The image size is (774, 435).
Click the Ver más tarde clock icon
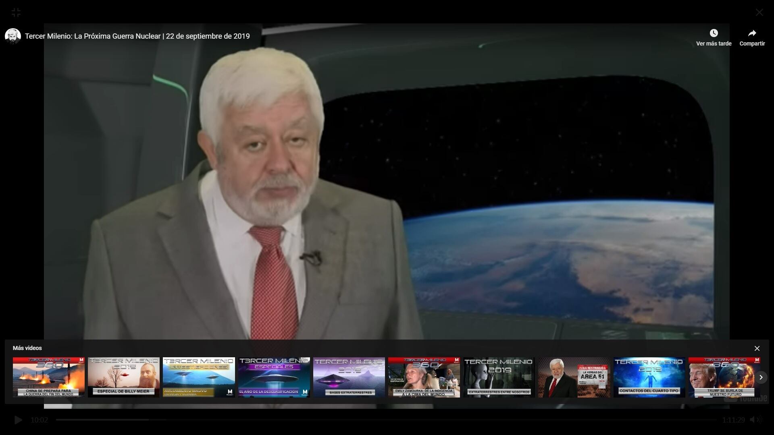(714, 33)
